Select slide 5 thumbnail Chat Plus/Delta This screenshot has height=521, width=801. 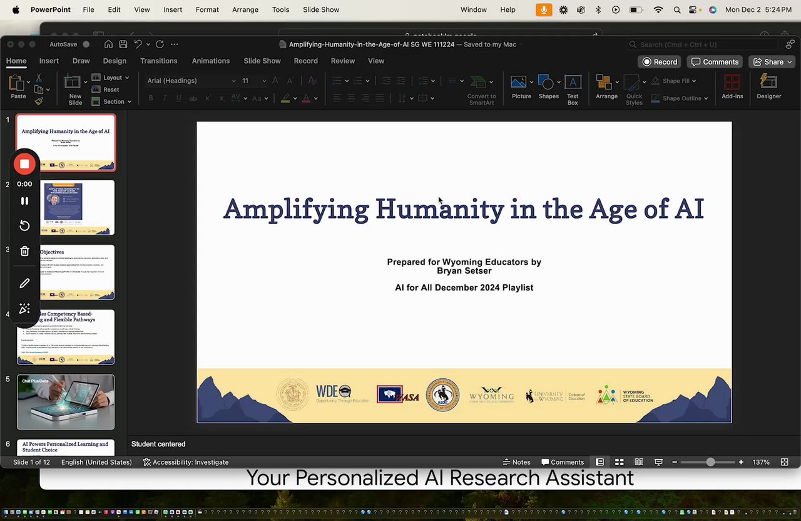point(66,402)
